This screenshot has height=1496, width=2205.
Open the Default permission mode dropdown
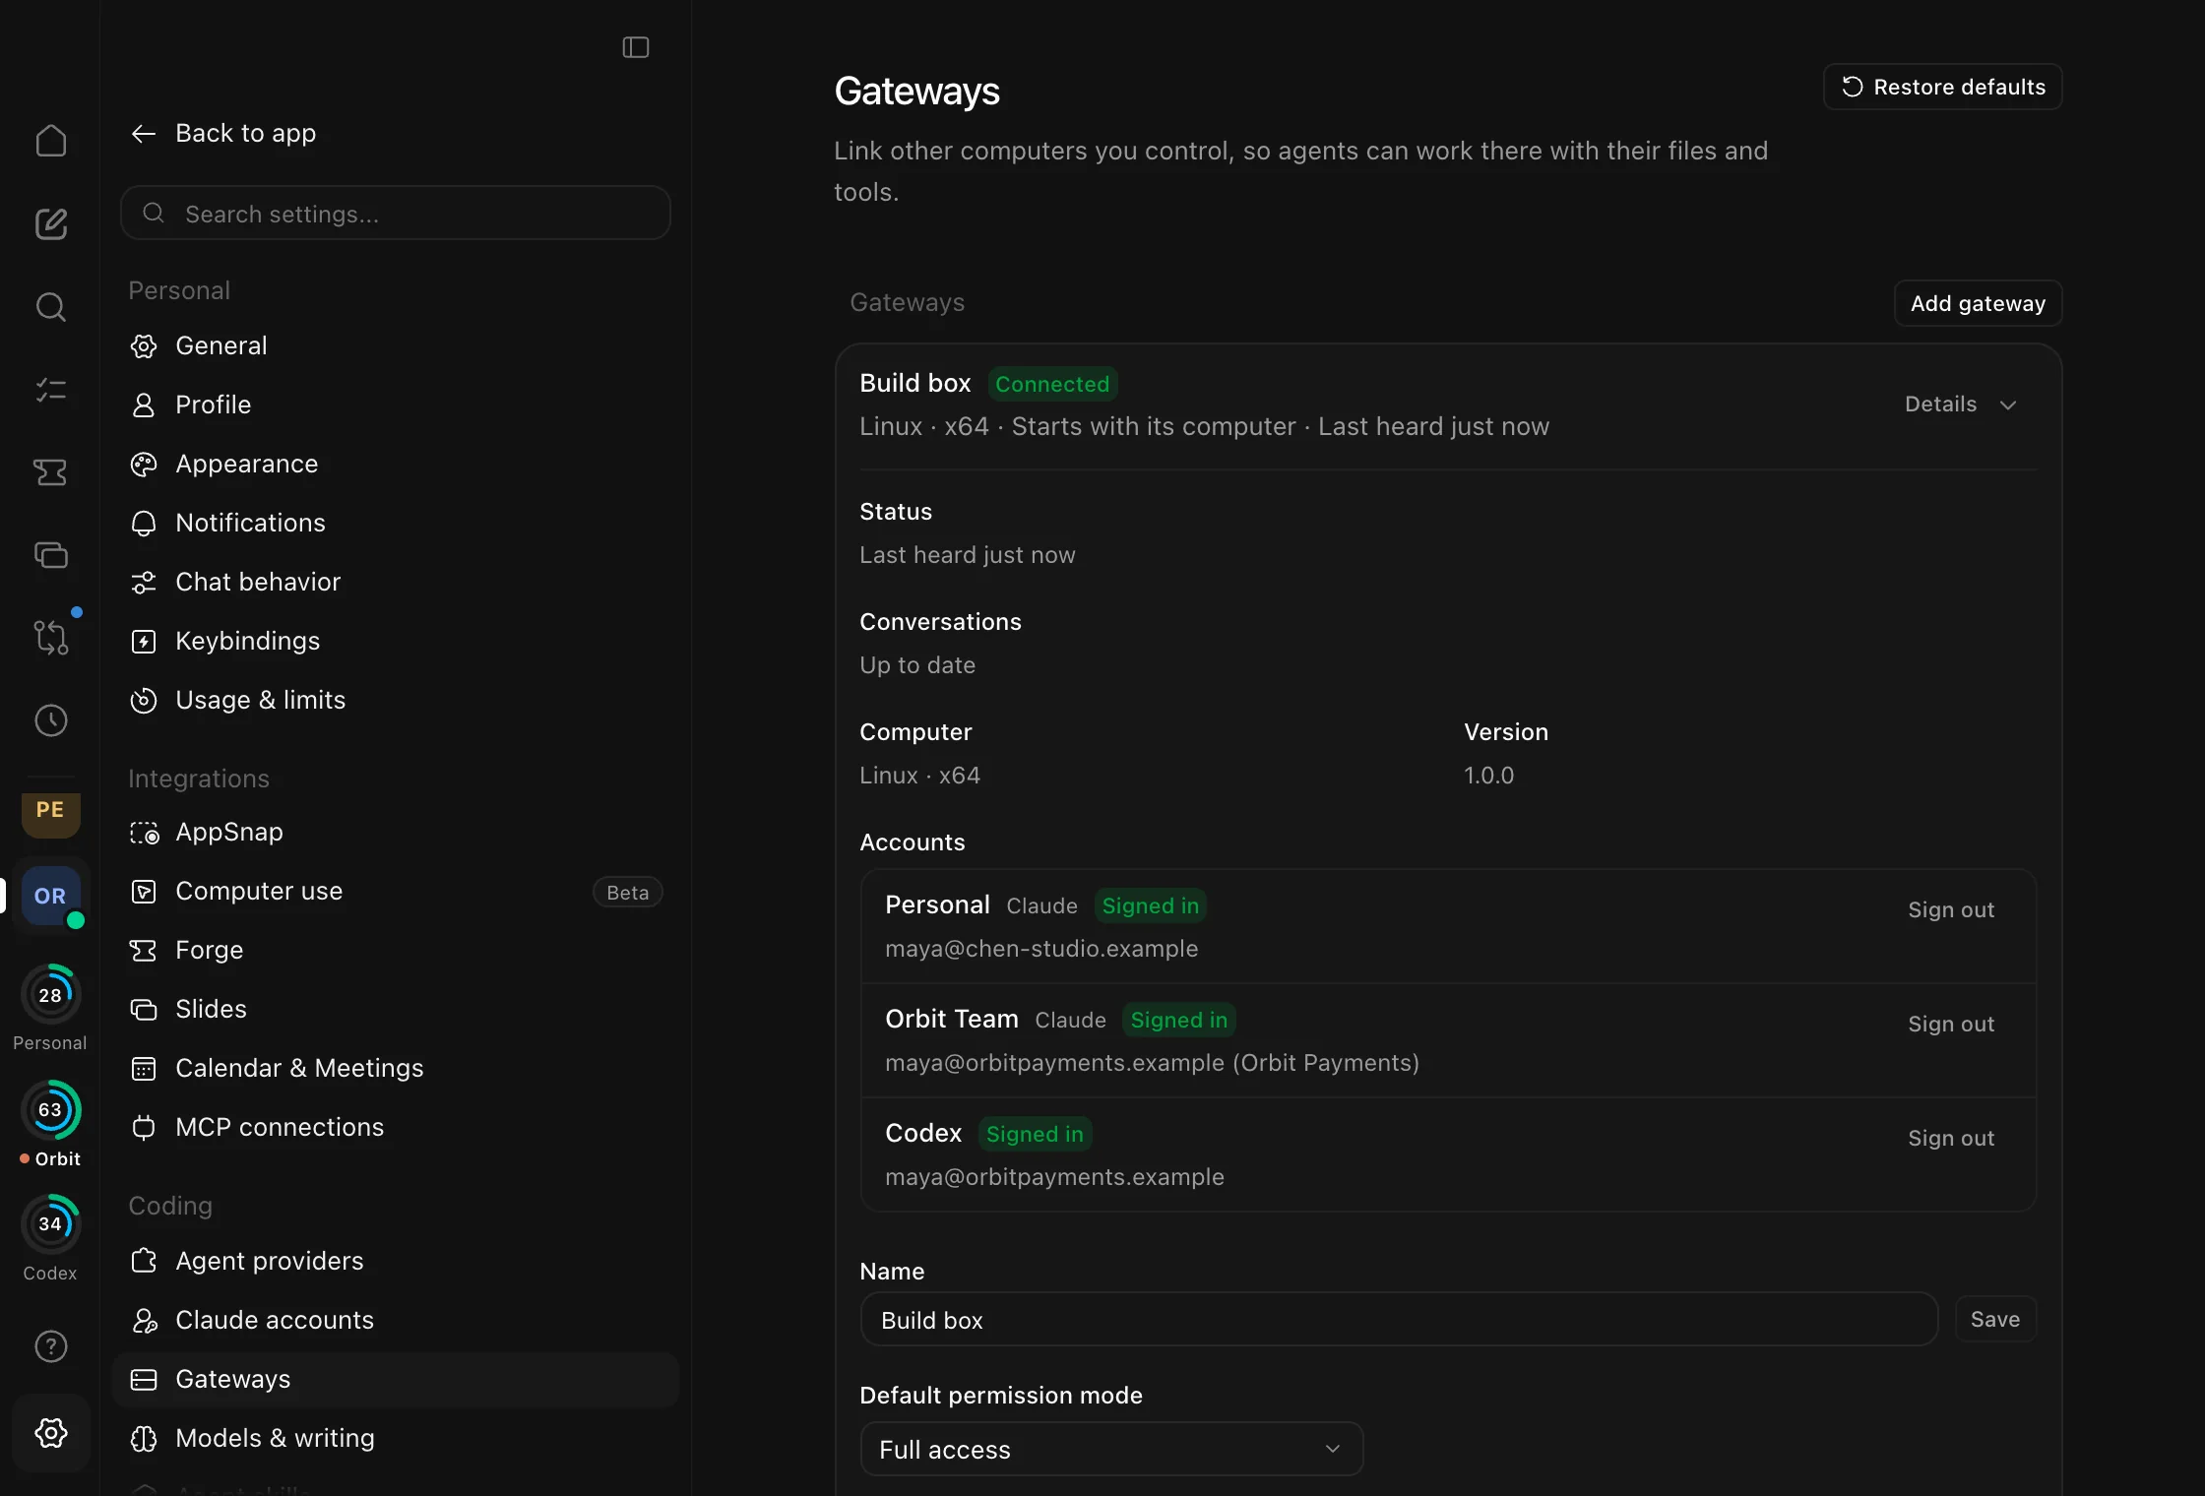[x=1111, y=1449]
